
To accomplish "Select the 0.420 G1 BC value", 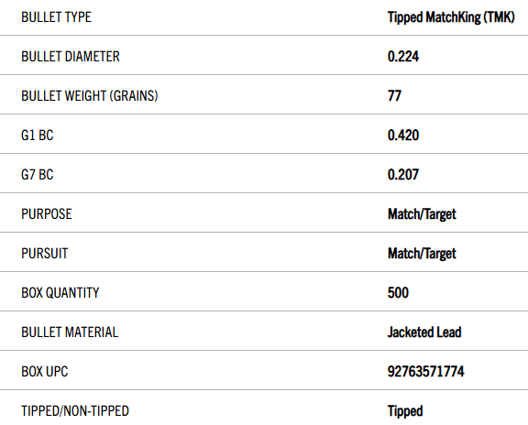I will (x=403, y=136).
